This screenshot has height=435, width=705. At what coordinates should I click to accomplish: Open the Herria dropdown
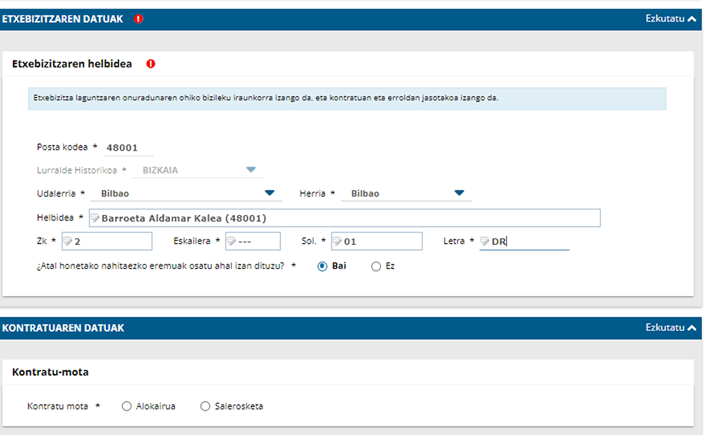459,193
